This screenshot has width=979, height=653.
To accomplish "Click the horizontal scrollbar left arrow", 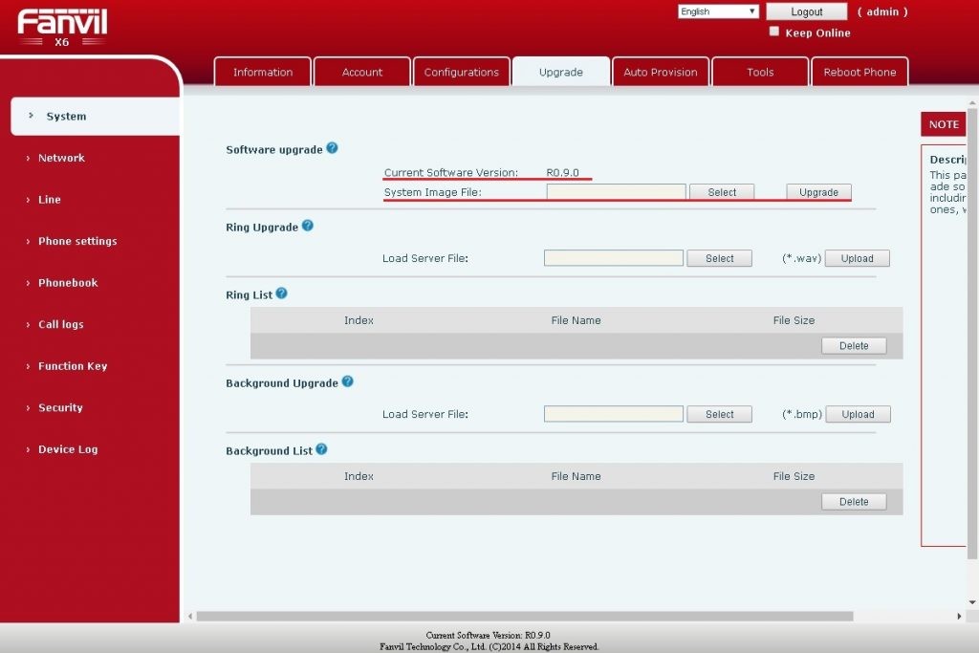I will (x=190, y=616).
